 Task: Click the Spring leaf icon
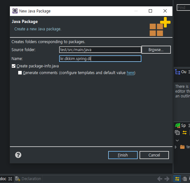[x=178, y=126]
